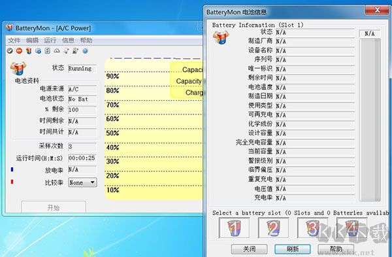The height and width of the screenshot is (257, 392).
Task: Click the 设计容量 N/A field
Action: click(315, 133)
